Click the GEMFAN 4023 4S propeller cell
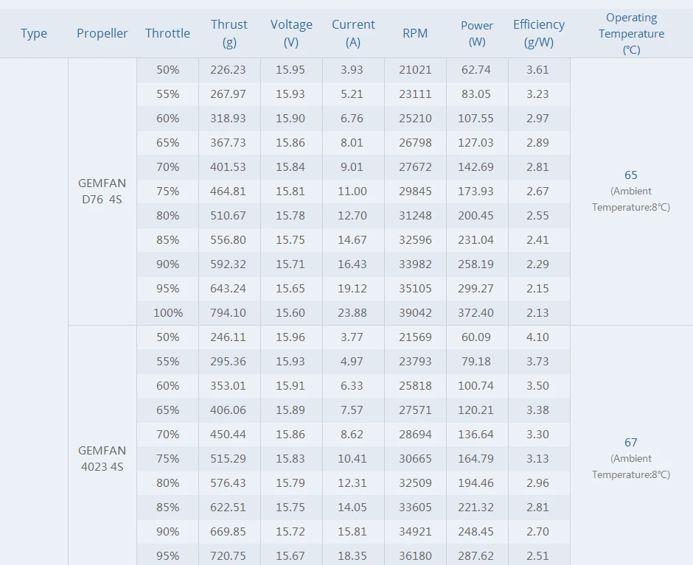This screenshot has width=693, height=565. 102,458
